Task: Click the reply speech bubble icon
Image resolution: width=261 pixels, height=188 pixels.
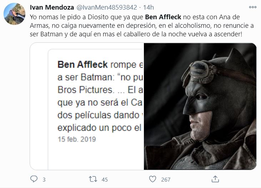Action: click(x=34, y=179)
